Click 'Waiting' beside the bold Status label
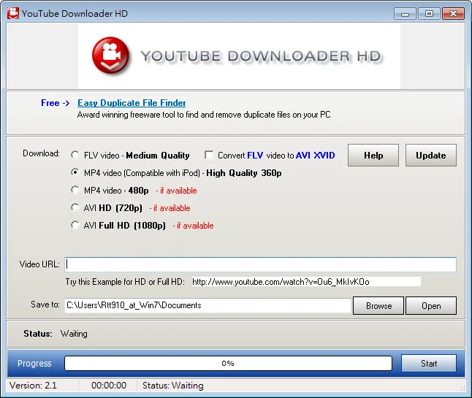The height and width of the screenshot is (398, 472). coord(74,334)
